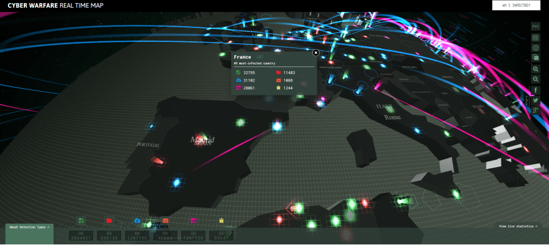Expand About Detection Types panel
Image resolution: width=549 pixels, height=245 pixels.
click(29, 227)
